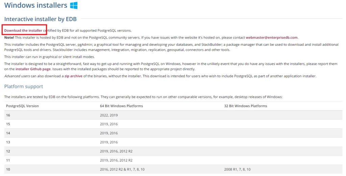
Task: Click the '2019, 2016' cell in version 14 row
Action: [x=109, y=133]
